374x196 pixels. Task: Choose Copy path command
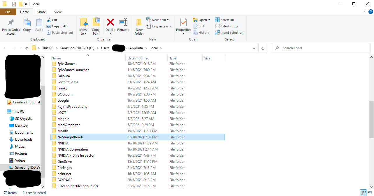click(x=57, y=26)
